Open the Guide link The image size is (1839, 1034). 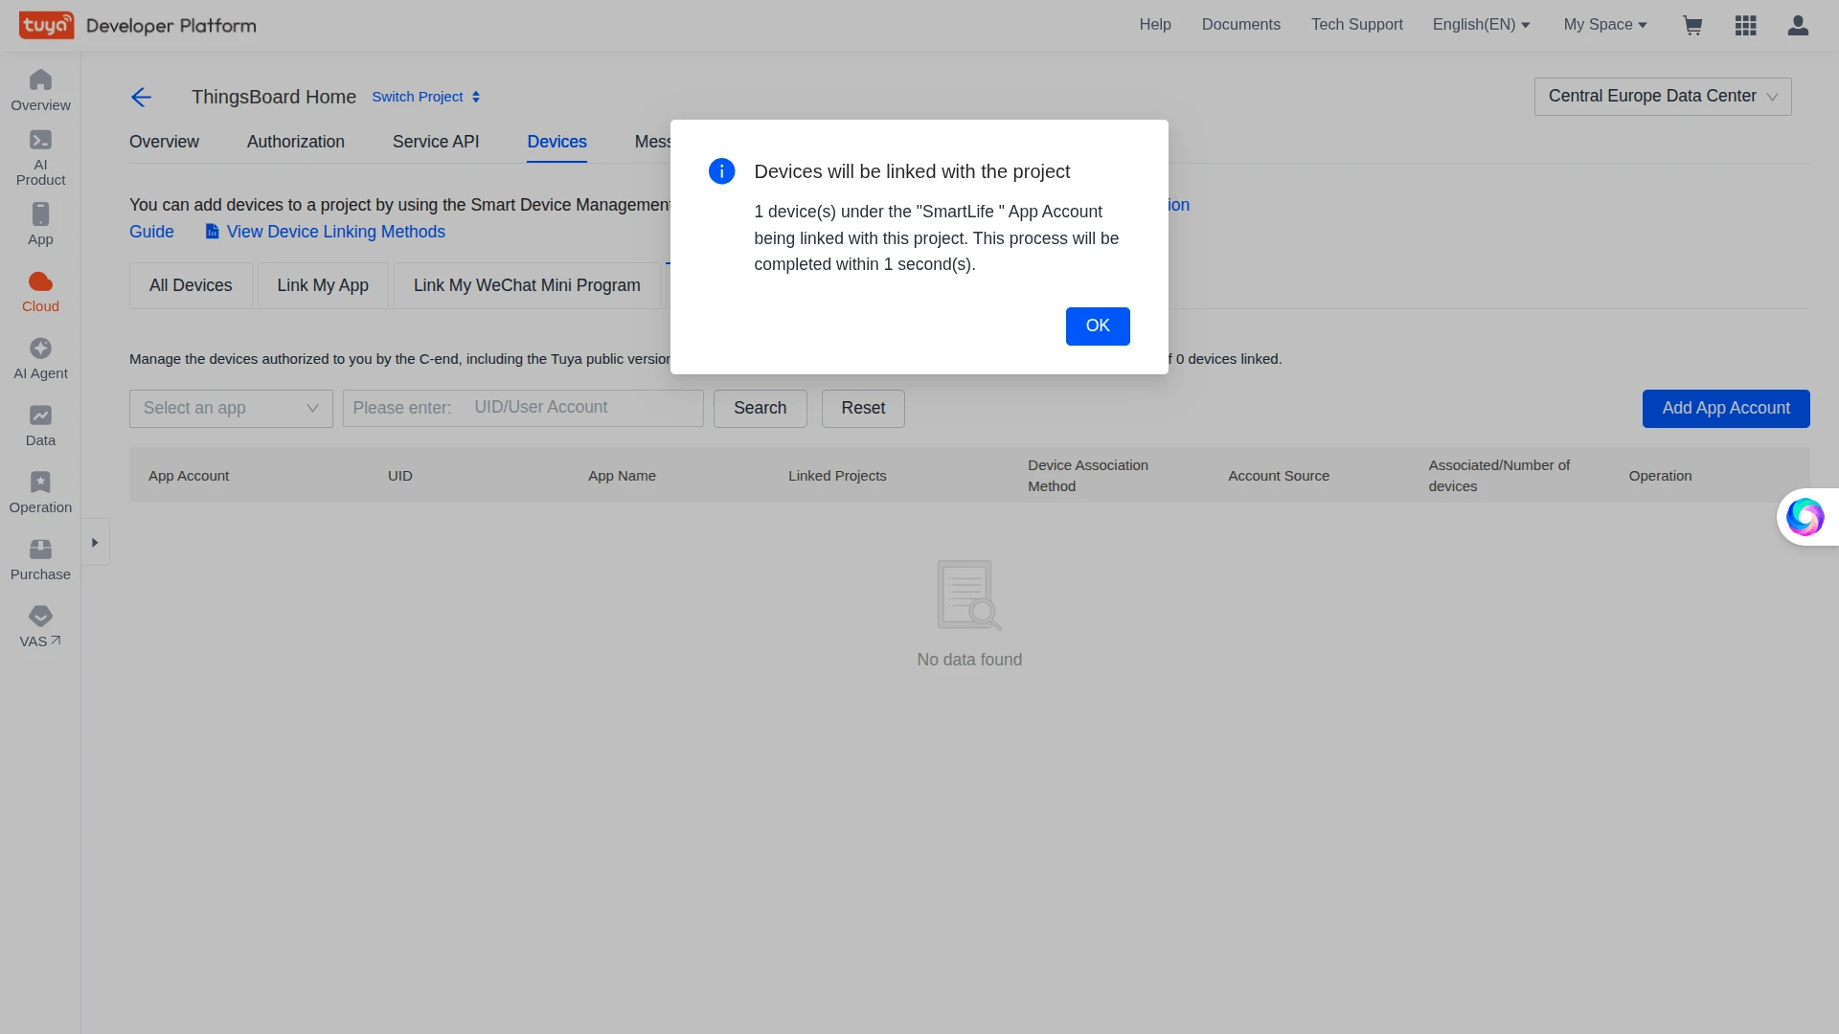(151, 232)
